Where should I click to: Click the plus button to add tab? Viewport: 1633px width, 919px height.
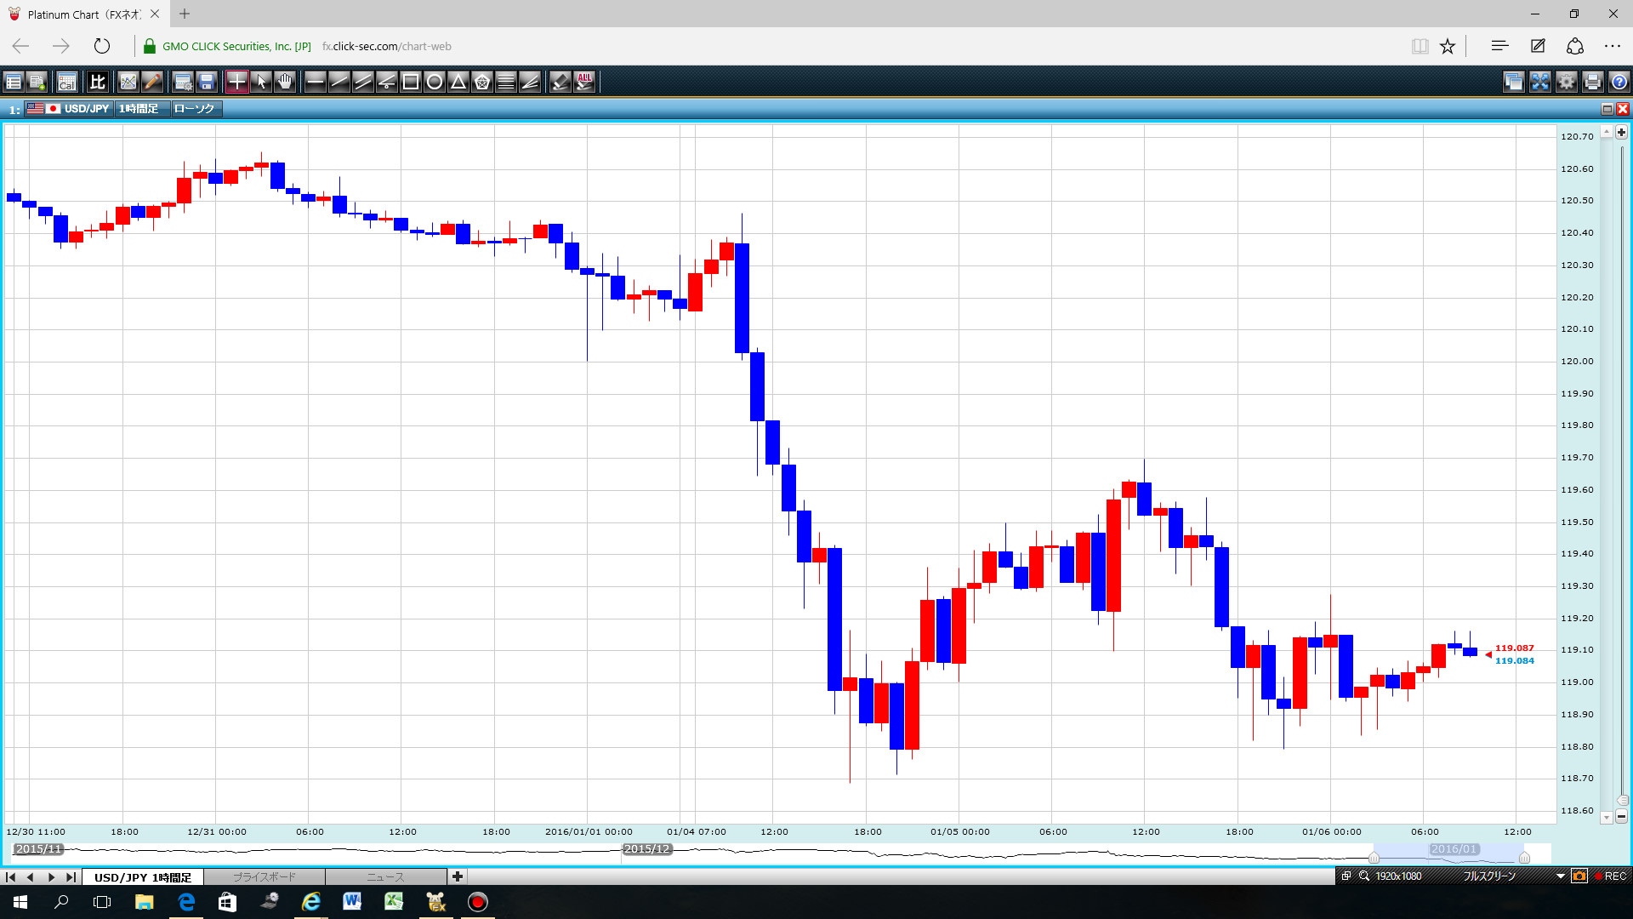458,876
